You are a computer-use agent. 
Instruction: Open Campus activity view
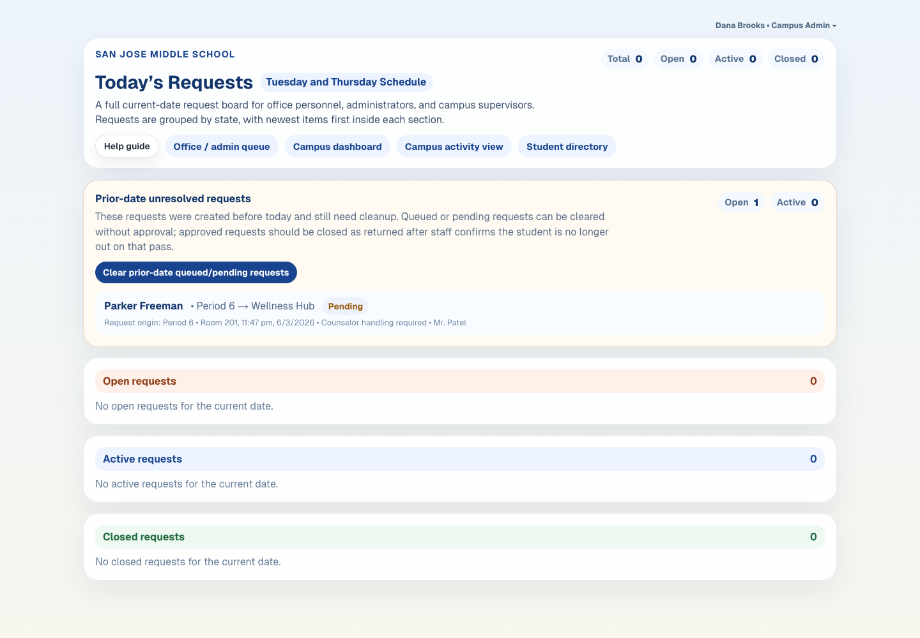(x=454, y=146)
